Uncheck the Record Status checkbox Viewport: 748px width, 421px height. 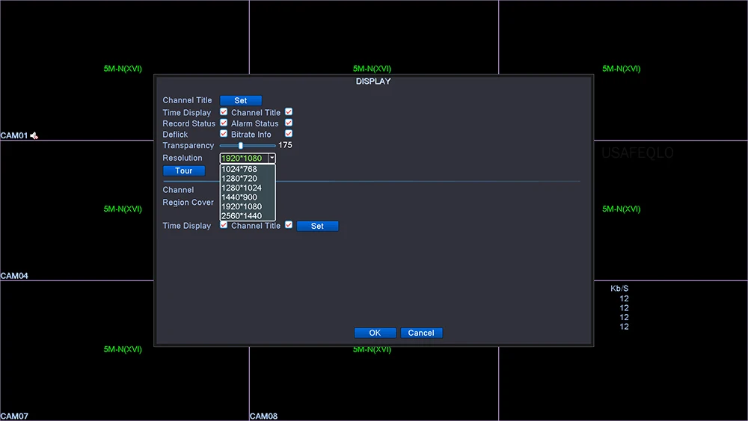(x=223, y=123)
